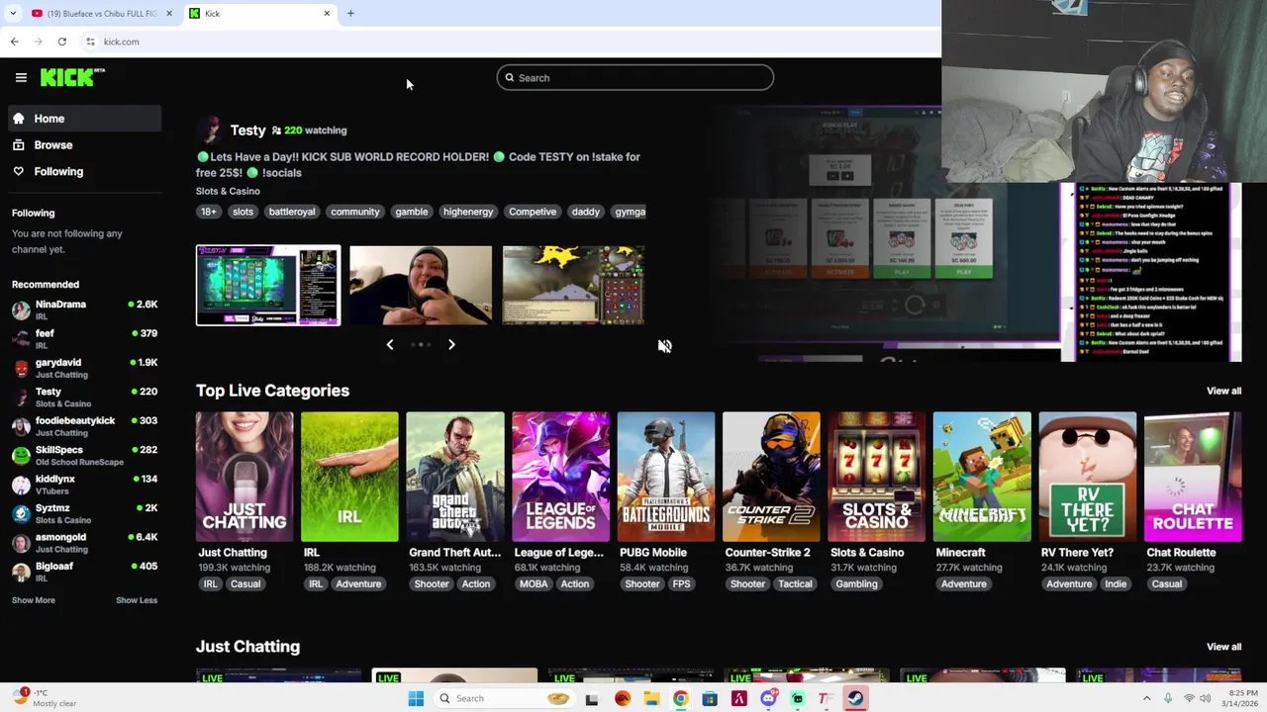
Task: Select the third featured RuneScape thumbnail
Action: pyautogui.click(x=573, y=285)
